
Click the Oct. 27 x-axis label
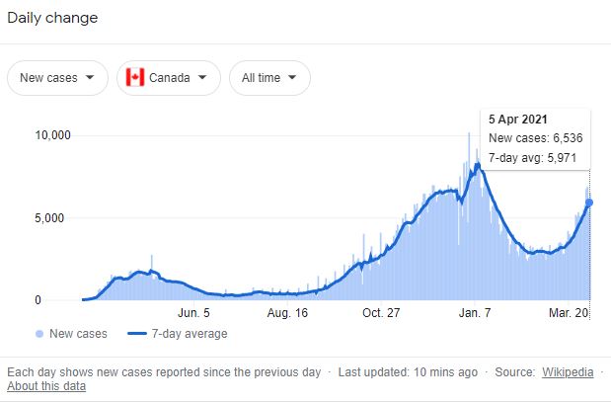coord(380,313)
